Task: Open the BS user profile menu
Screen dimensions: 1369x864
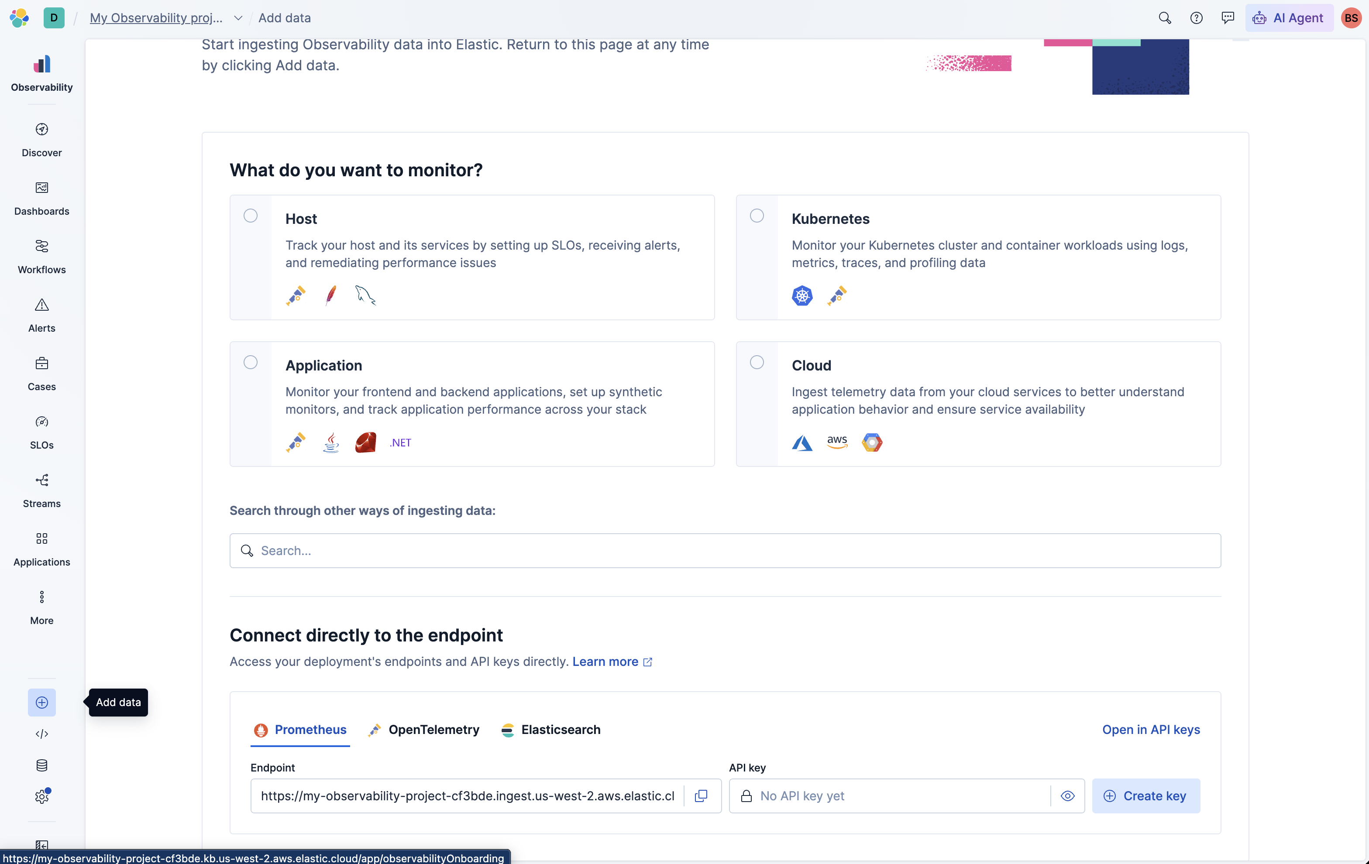Action: (1351, 17)
